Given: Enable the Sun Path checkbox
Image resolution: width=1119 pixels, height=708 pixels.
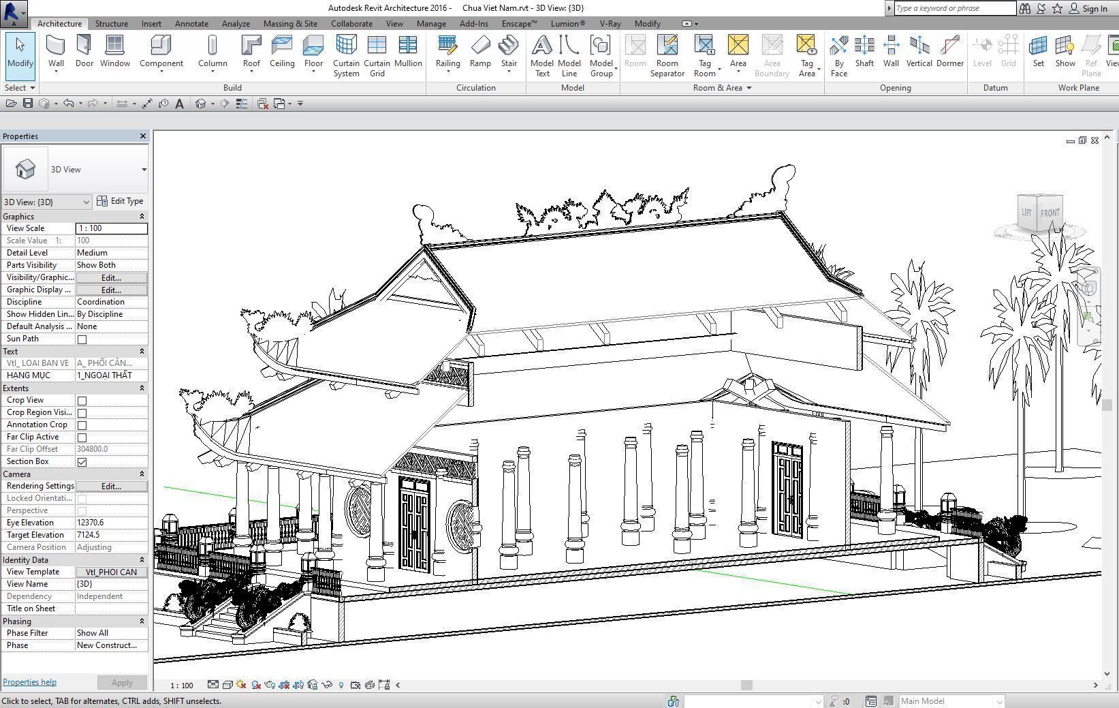Looking at the screenshot, I should 82,339.
